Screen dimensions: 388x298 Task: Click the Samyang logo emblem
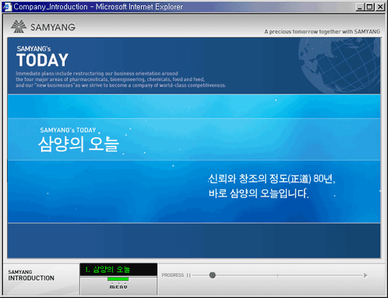pyautogui.click(x=18, y=26)
